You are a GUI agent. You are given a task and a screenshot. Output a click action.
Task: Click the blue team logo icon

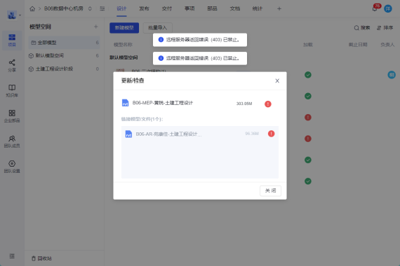coord(12,15)
